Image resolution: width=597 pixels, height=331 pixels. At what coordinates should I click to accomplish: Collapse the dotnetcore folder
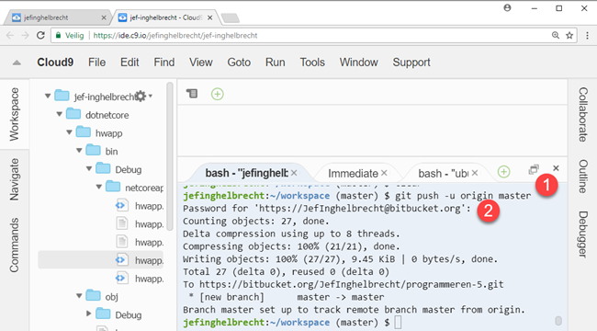60,114
